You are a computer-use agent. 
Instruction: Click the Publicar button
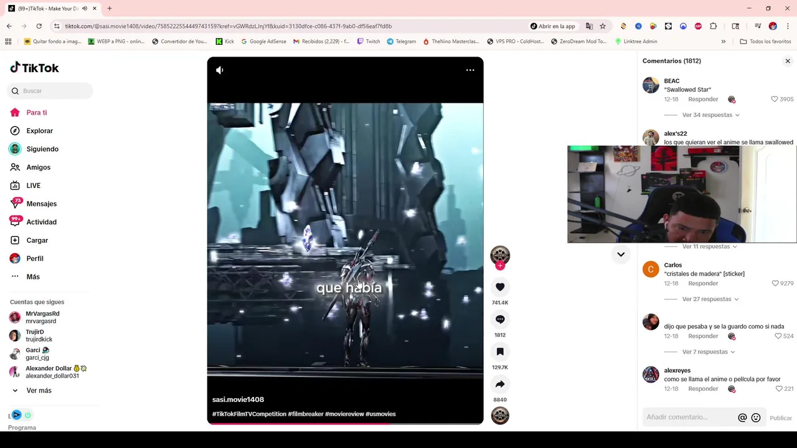tap(781, 418)
